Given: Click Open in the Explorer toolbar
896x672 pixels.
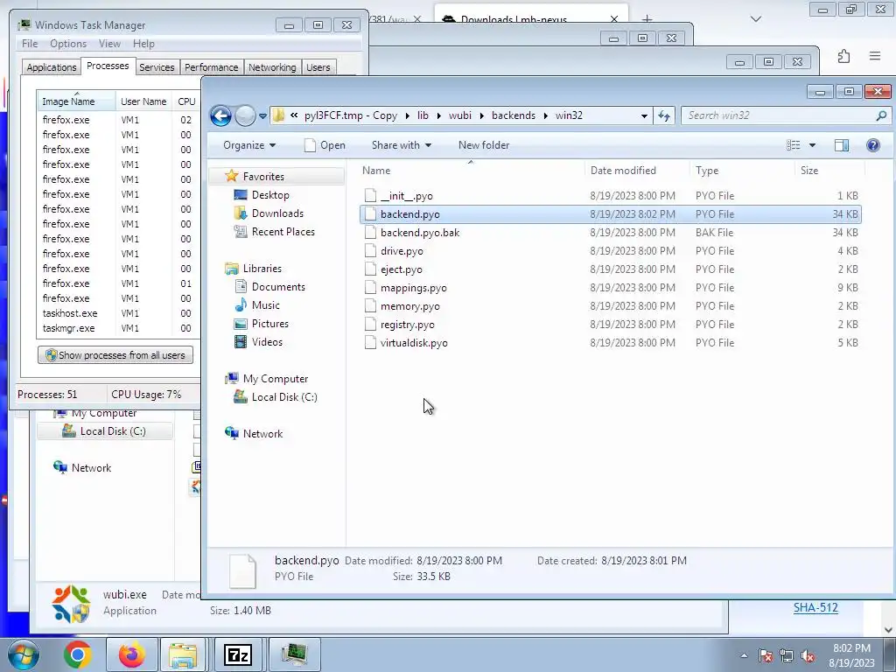Looking at the screenshot, I should click(x=325, y=145).
